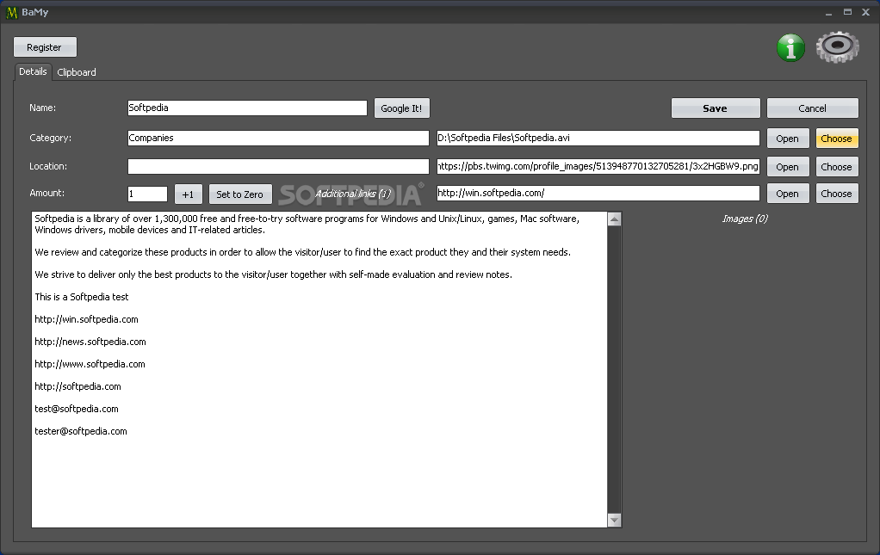Click the Images (0) label
The height and width of the screenshot is (555, 880).
[x=745, y=219]
